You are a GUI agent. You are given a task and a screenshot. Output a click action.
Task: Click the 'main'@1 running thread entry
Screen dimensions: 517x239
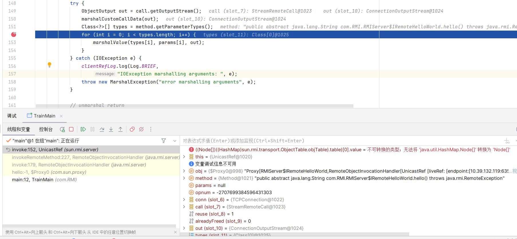click(46, 141)
